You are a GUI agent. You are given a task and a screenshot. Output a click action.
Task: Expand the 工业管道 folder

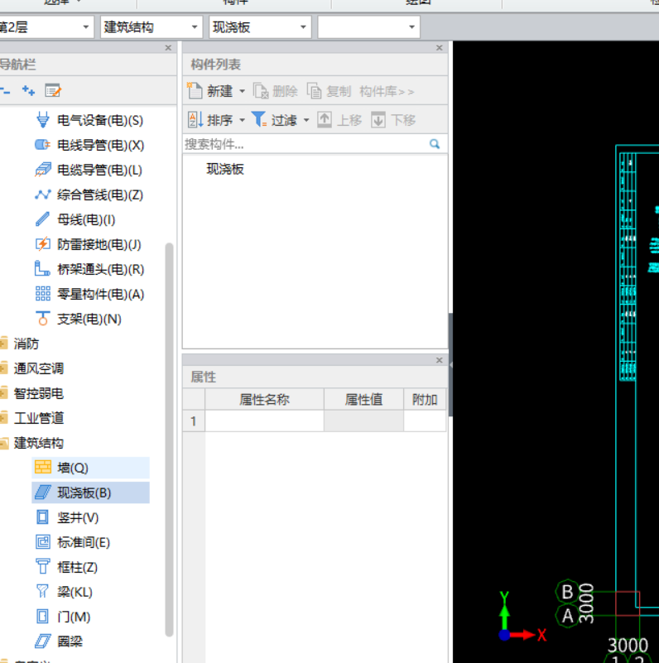[4, 418]
